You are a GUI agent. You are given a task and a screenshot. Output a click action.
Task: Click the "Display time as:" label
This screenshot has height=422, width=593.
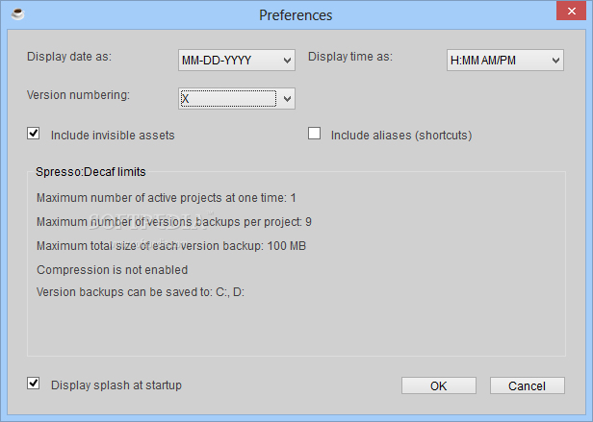point(350,57)
